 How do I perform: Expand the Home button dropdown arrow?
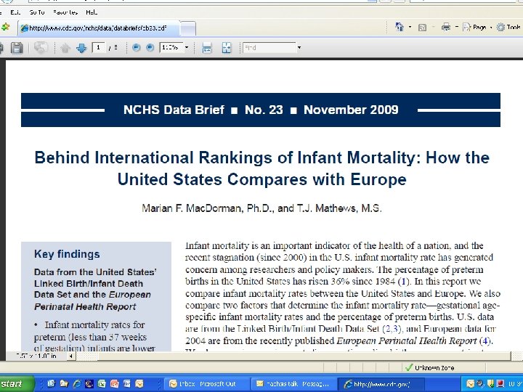410,28
